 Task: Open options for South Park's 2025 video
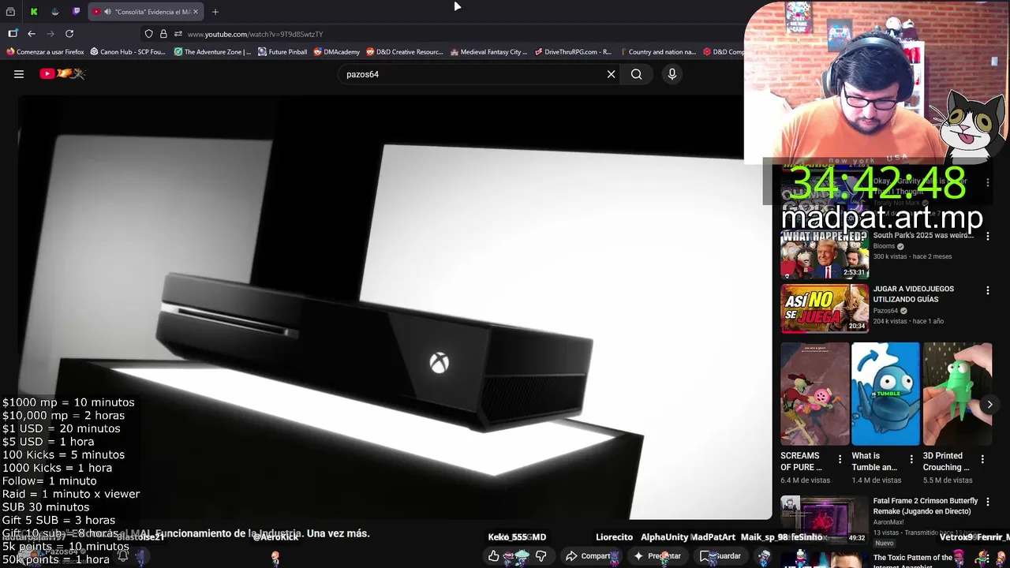click(988, 235)
